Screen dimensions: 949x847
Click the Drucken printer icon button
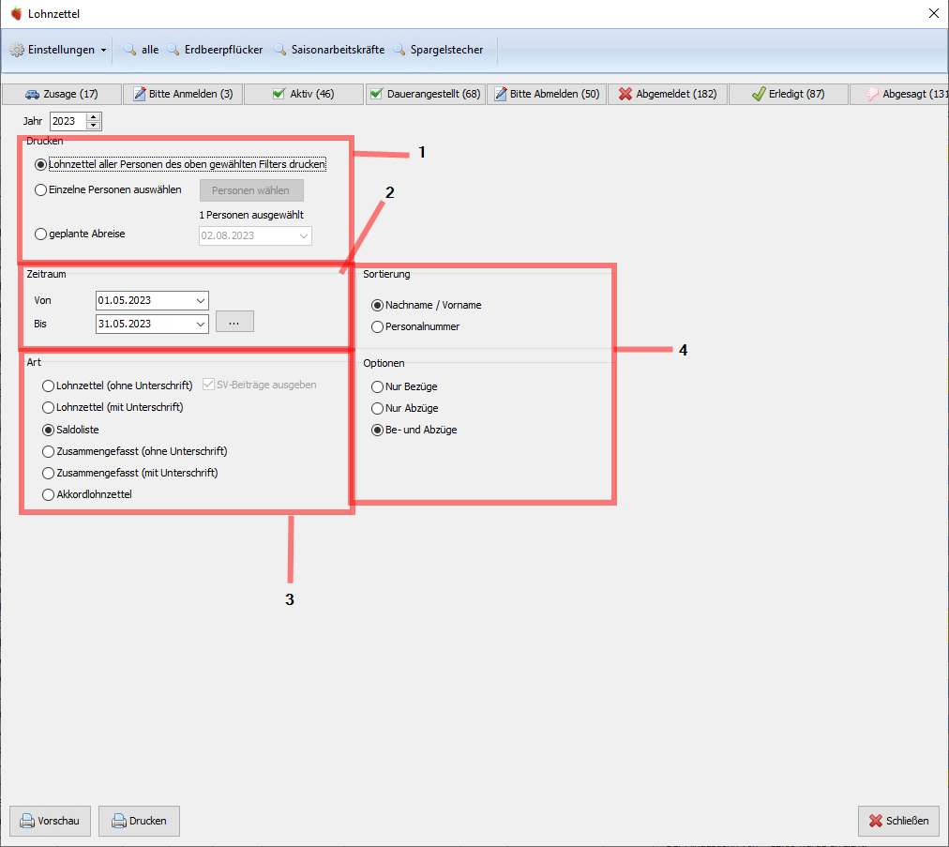139,821
